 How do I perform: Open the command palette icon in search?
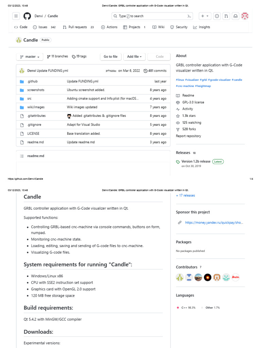click(x=190, y=16)
